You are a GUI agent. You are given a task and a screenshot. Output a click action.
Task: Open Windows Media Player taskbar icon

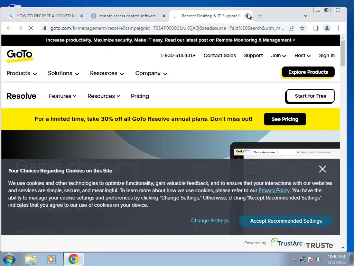click(51, 259)
